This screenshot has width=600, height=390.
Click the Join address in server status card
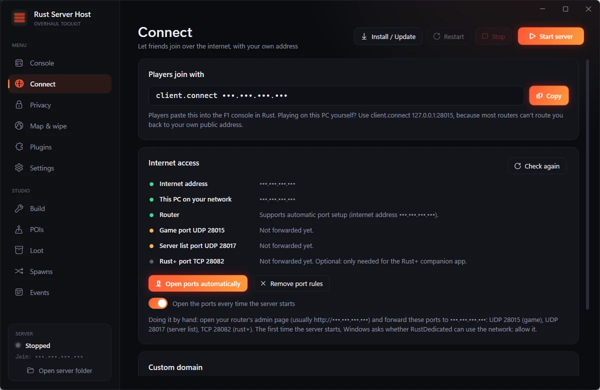click(x=49, y=356)
